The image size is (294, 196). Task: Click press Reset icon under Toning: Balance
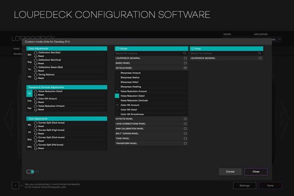tap(35, 78)
